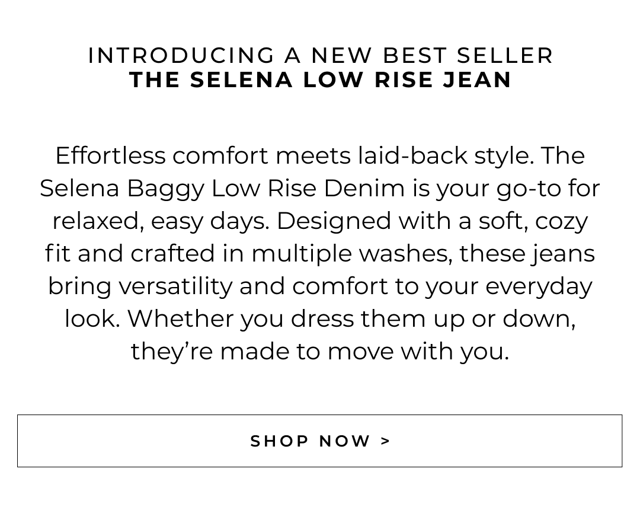Click "BEST SELLER" in the top heading
640x510 pixels.
tap(468, 56)
